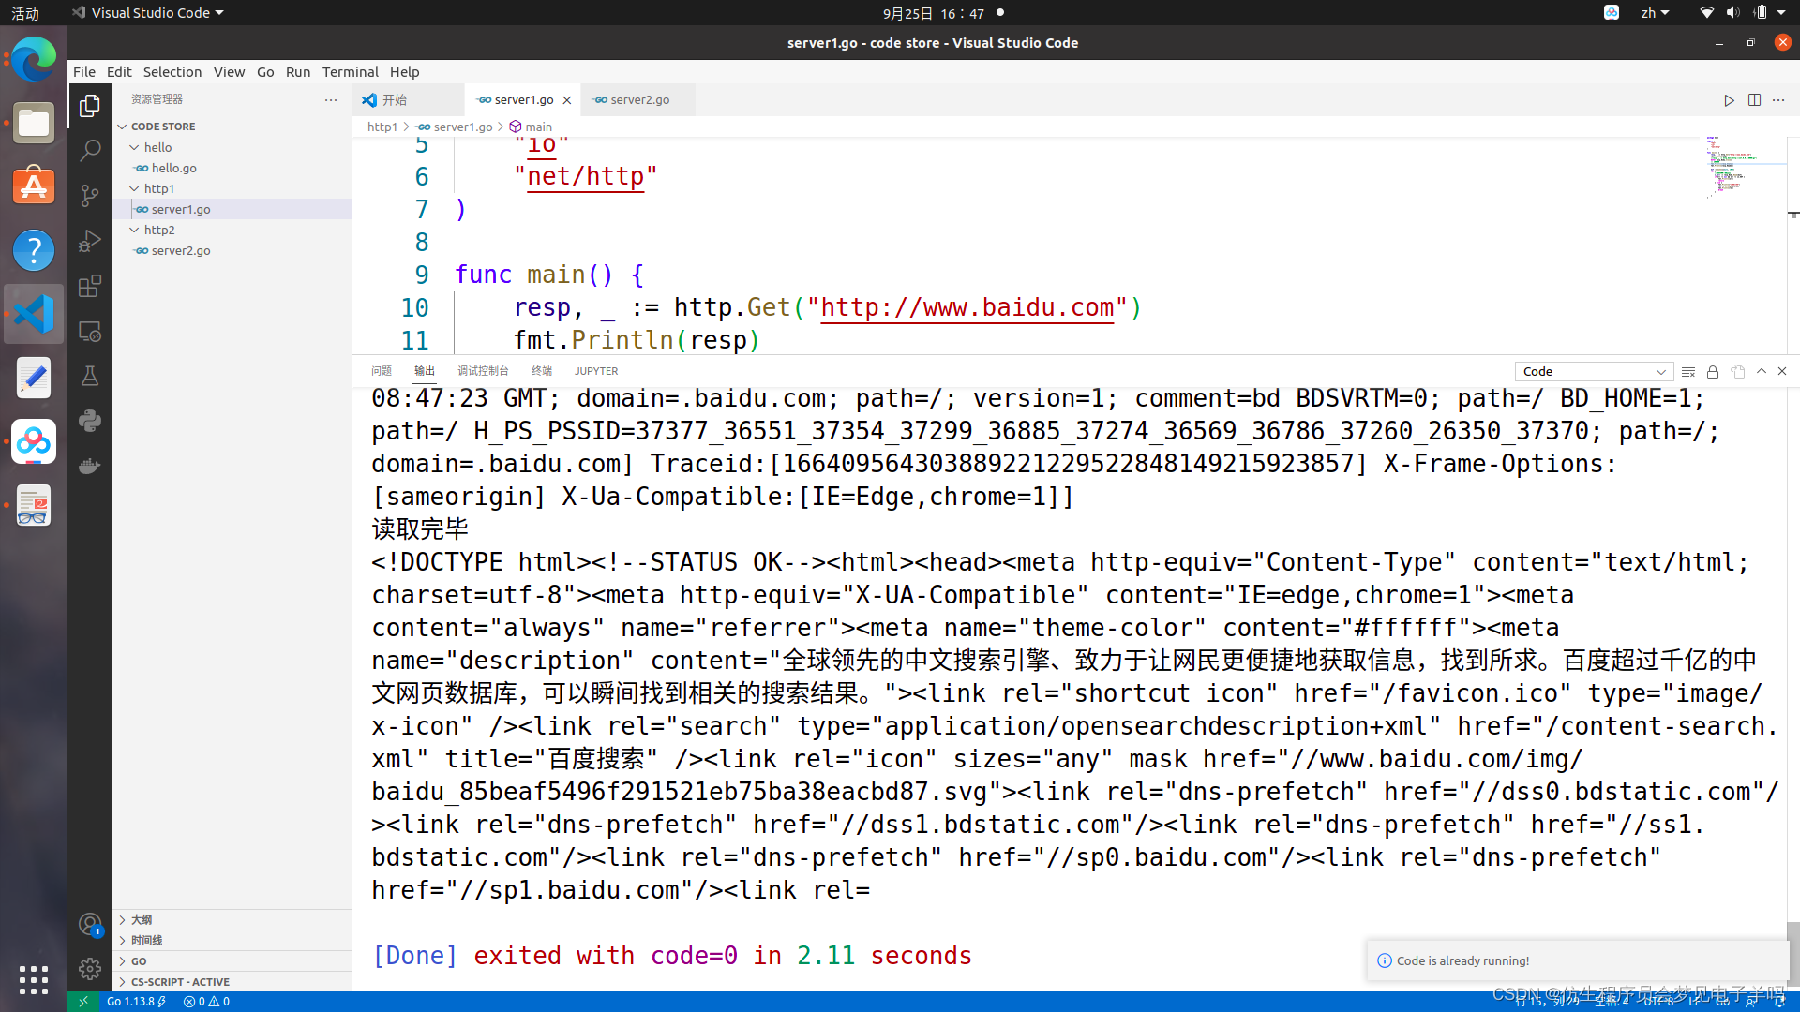Maximize the output panel with chevron

coord(1762,372)
